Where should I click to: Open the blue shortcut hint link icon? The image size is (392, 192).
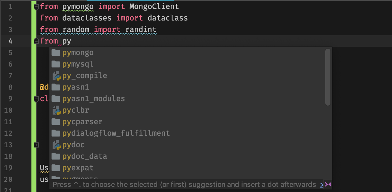(x=321, y=184)
